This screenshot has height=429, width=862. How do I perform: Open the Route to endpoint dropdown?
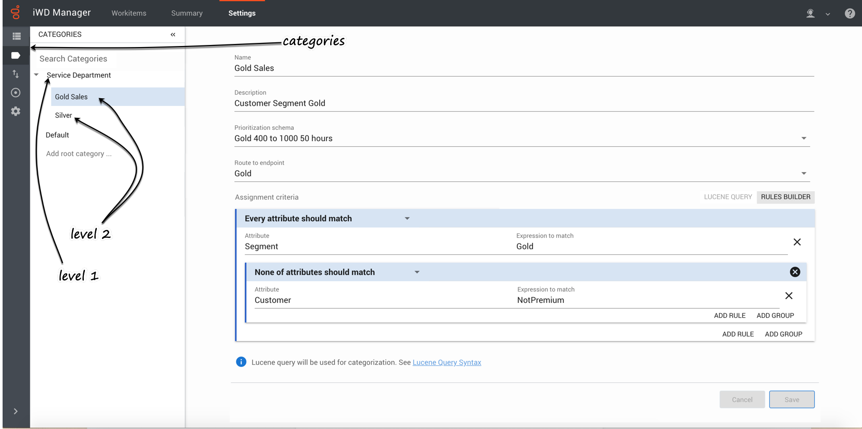click(804, 174)
